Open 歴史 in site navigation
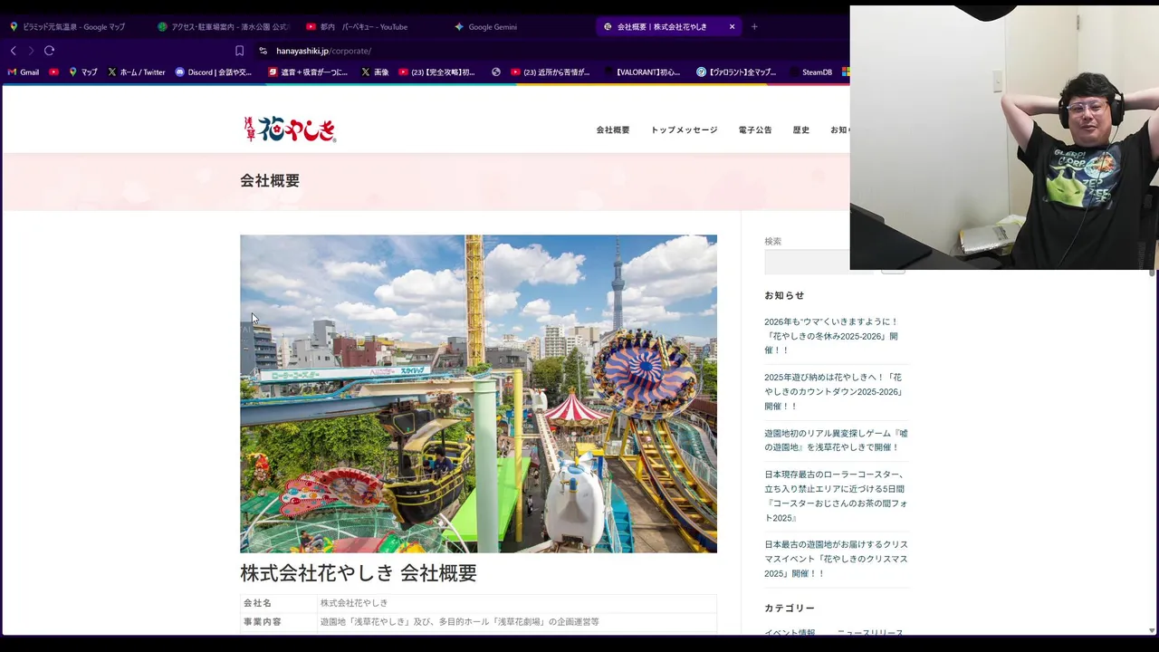The image size is (1159, 652). [x=801, y=130]
